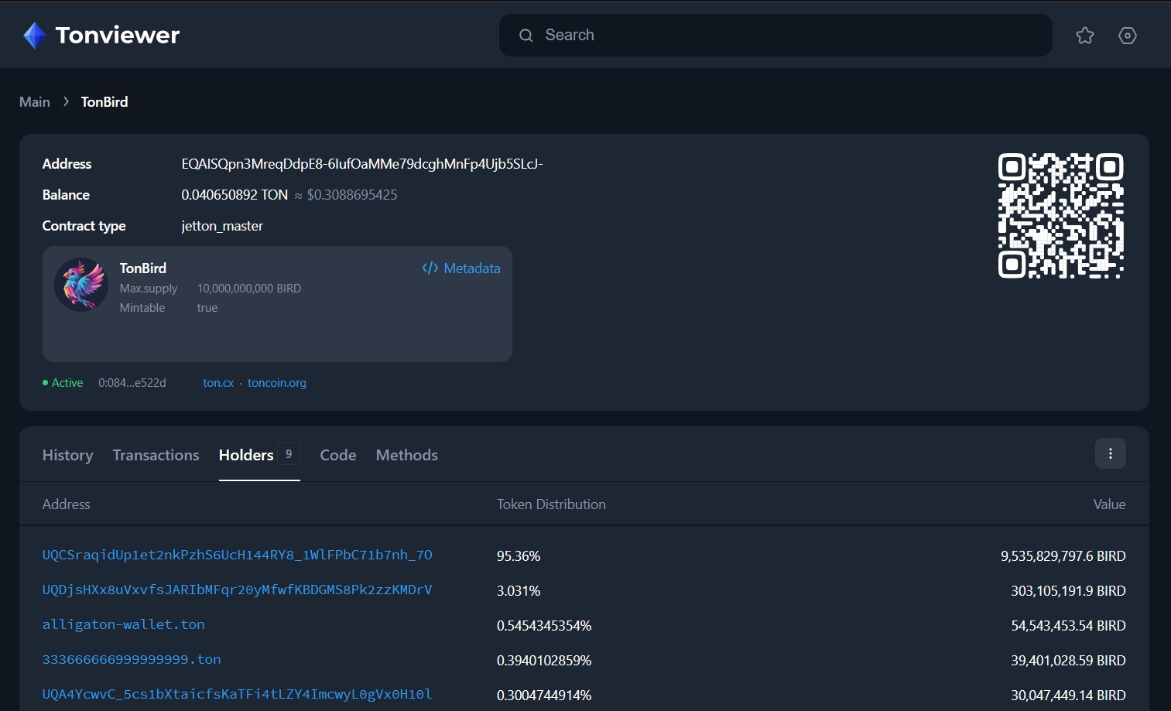Click the Tonviewer title text
Viewport: 1171px width, 711px height.
[x=118, y=36]
